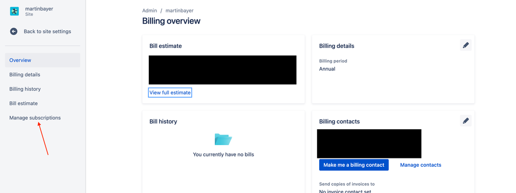Click the Billing contacts card title

click(339, 121)
